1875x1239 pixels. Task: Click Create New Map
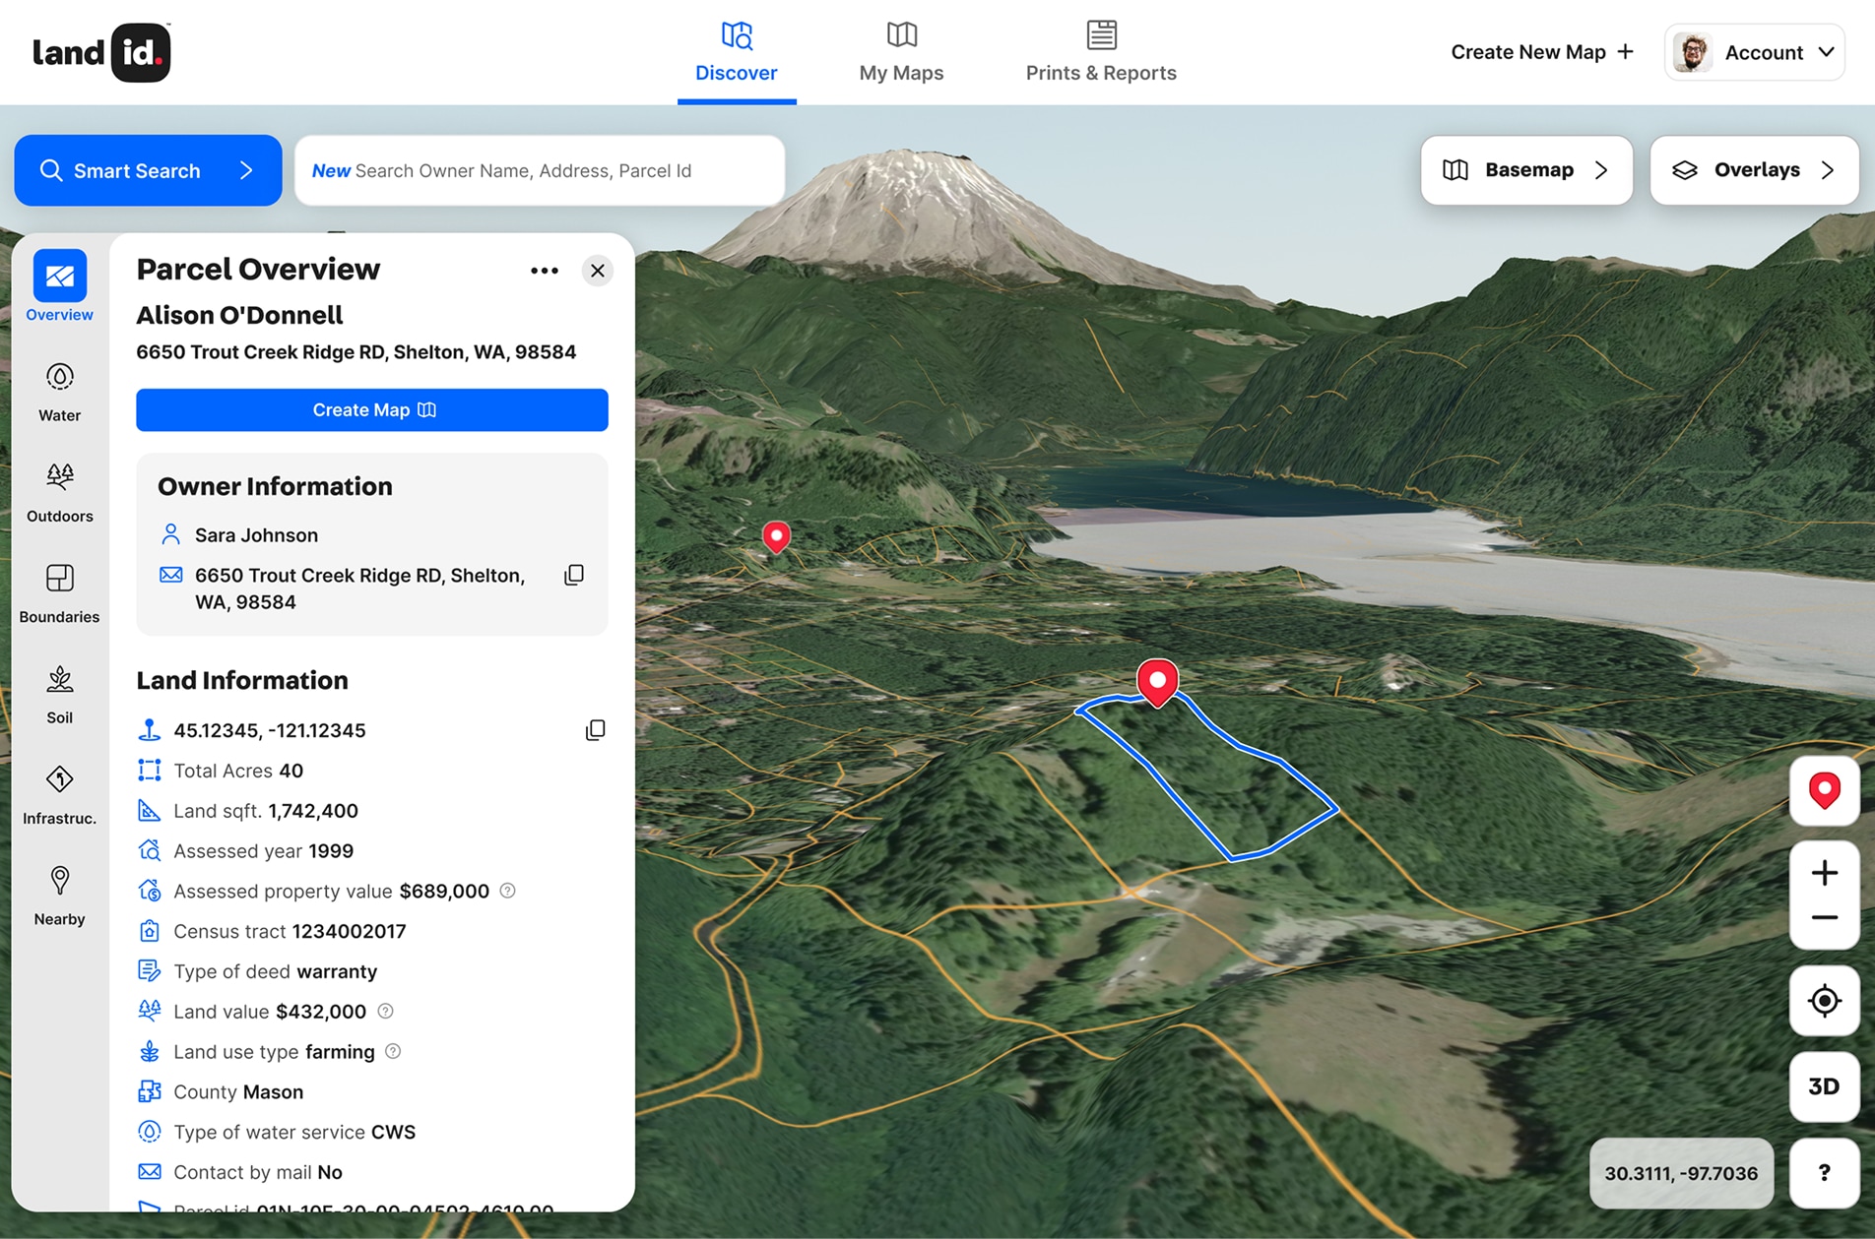[x=1542, y=52]
